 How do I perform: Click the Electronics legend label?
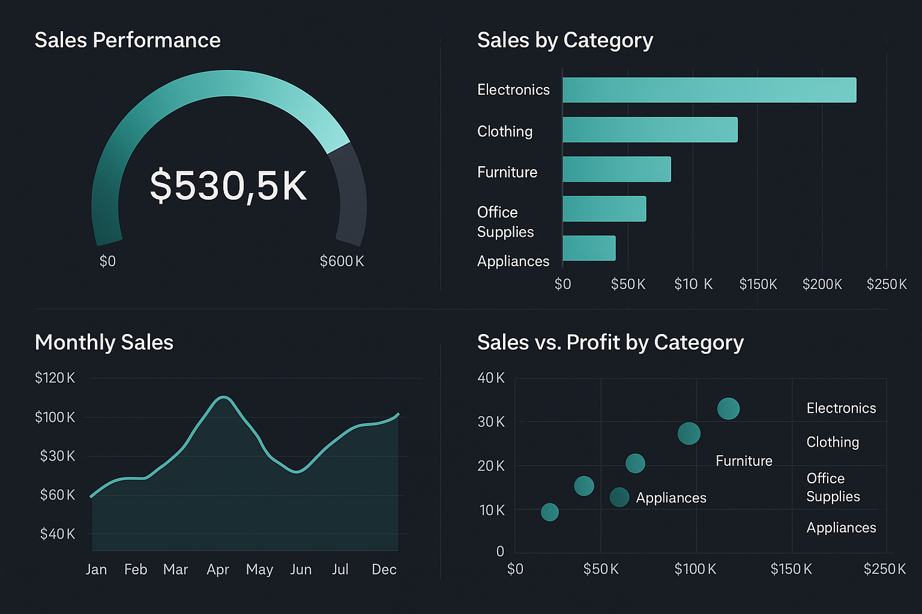[840, 408]
